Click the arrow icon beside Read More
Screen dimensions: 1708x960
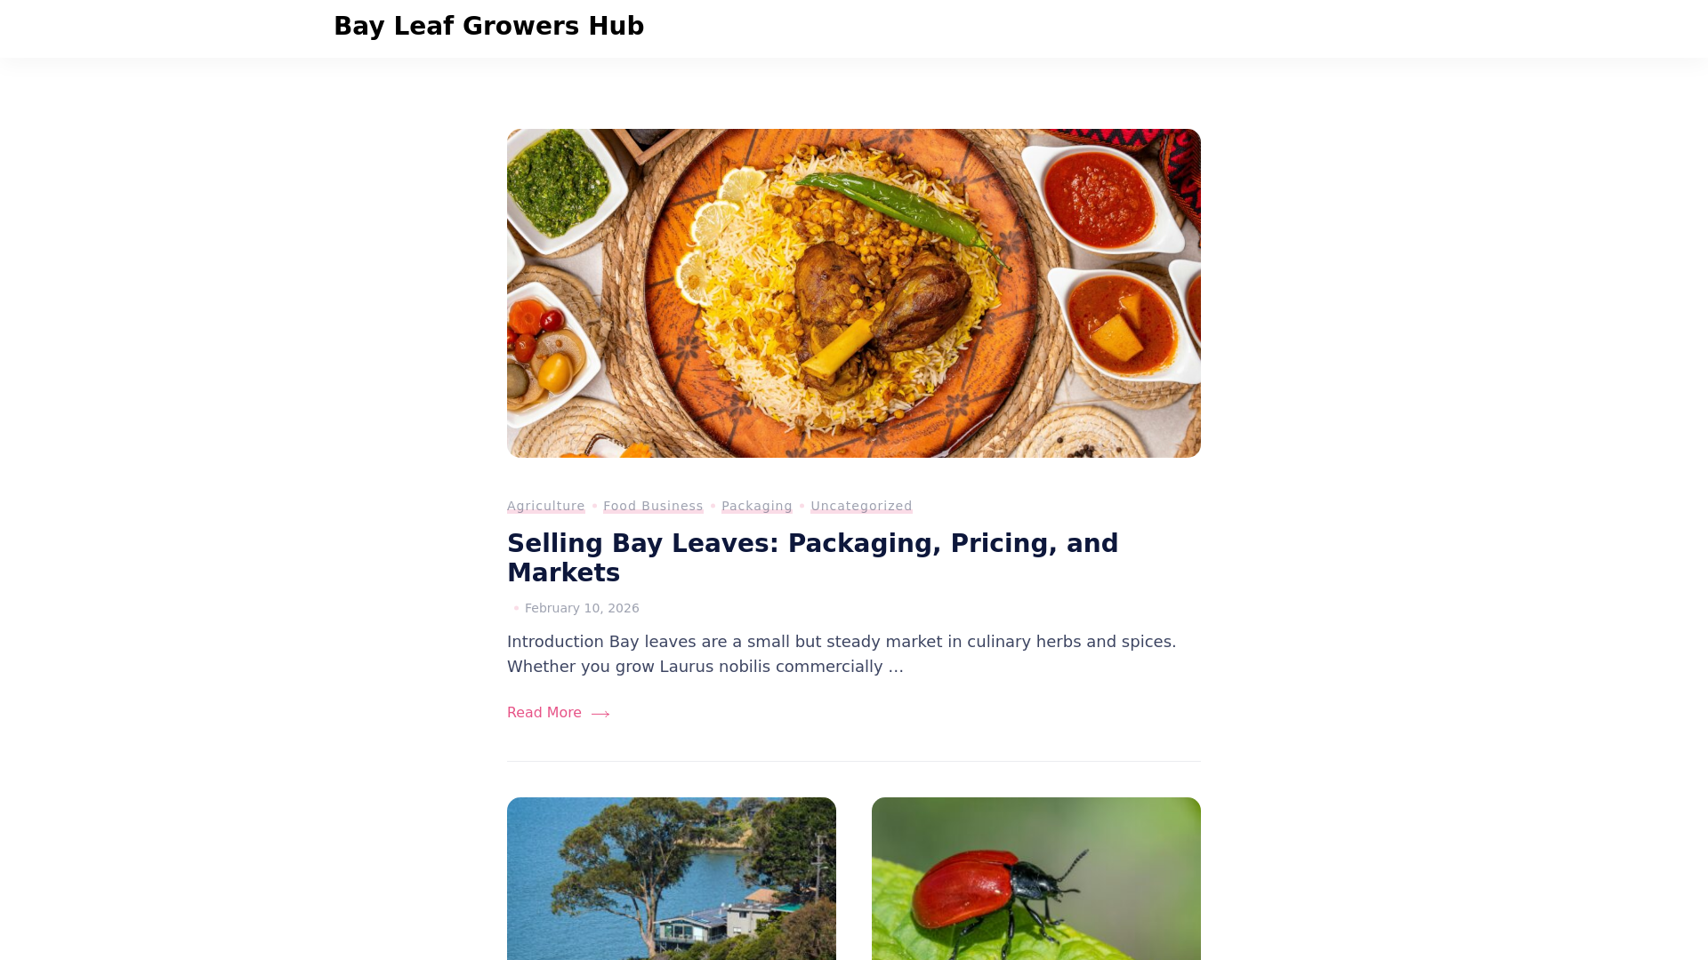pos(600,714)
